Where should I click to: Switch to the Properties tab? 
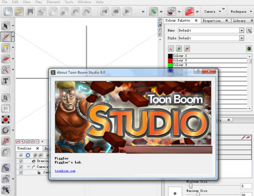click(x=212, y=21)
